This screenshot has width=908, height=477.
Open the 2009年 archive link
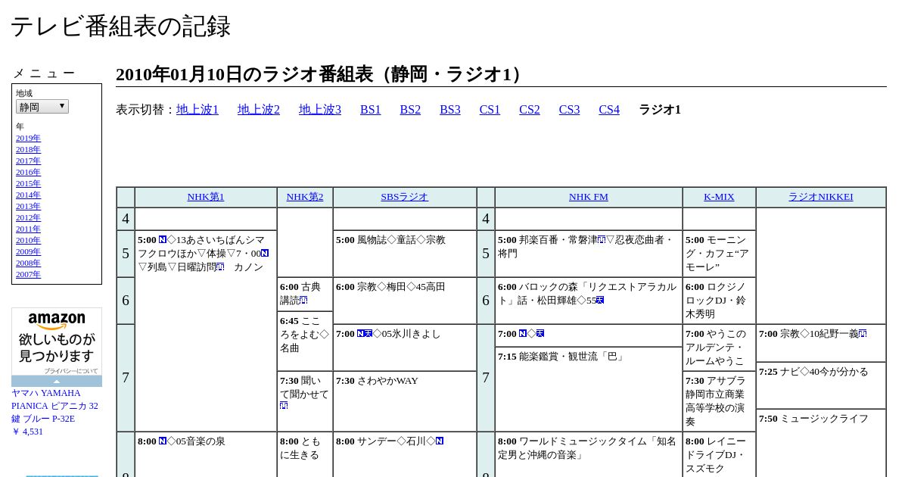pos(28,251)
